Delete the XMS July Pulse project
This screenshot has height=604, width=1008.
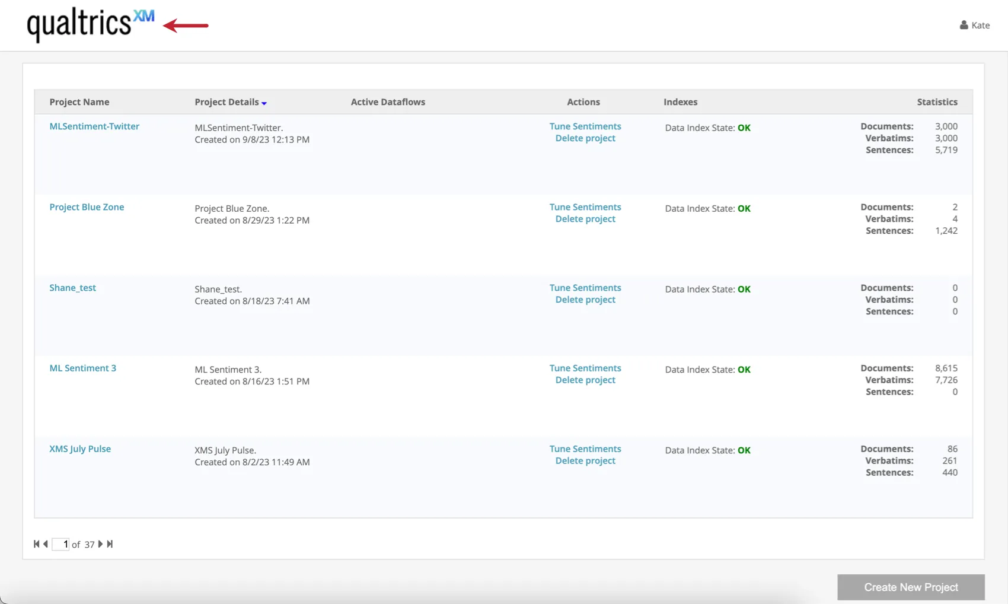[x=585, y=460]
